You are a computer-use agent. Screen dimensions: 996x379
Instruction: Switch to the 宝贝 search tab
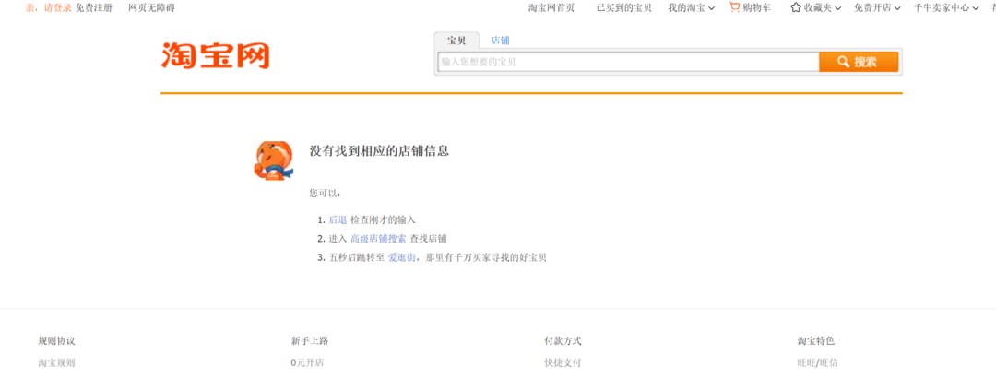click(x=456, y=41)
